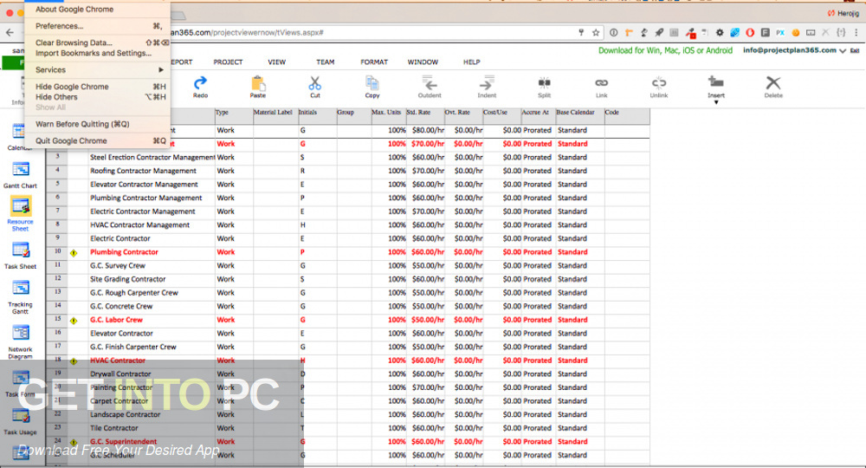The image size is (866, 468).
Task: Click the Base Calendar column header
Action: [x=579, y=116]
